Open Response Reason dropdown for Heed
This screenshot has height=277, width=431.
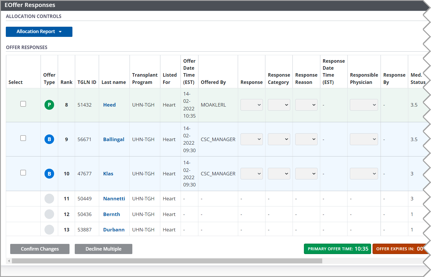(x=306, y=105)
